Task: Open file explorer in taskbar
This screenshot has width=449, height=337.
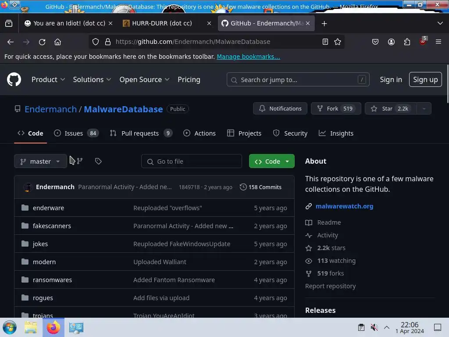Action: tap(31, 327)
